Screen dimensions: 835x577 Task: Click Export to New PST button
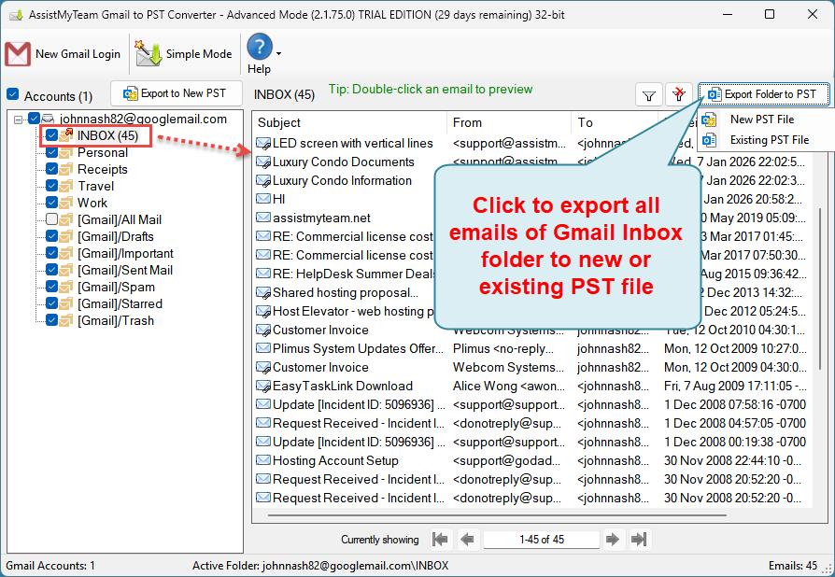[177, 93]
